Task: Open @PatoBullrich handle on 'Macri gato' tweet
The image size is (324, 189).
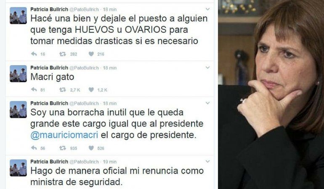Action: 84,68
